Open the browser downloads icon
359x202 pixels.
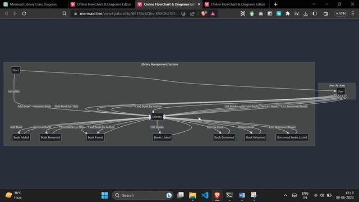pyautogui.click(x=306, y=13)
